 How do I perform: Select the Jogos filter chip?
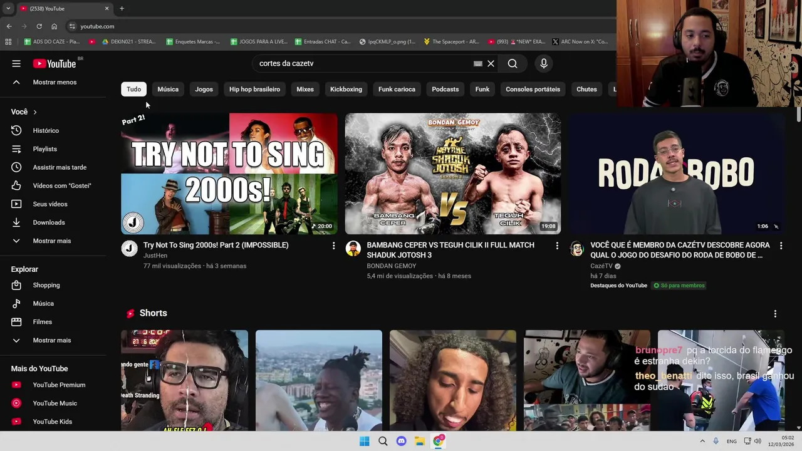[x=204, y=89]
